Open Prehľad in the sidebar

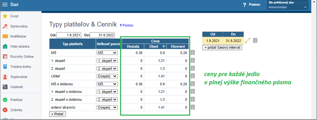click(16, 100)
